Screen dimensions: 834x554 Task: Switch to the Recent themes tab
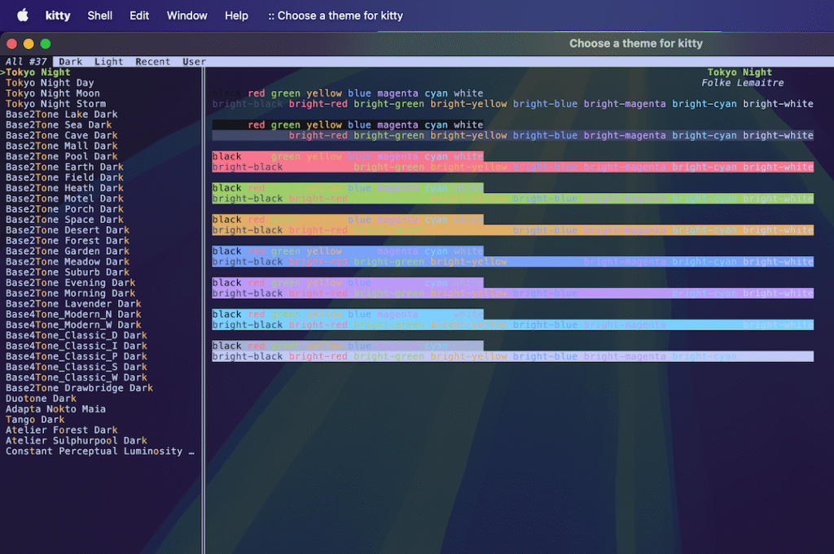pos(153,62)
